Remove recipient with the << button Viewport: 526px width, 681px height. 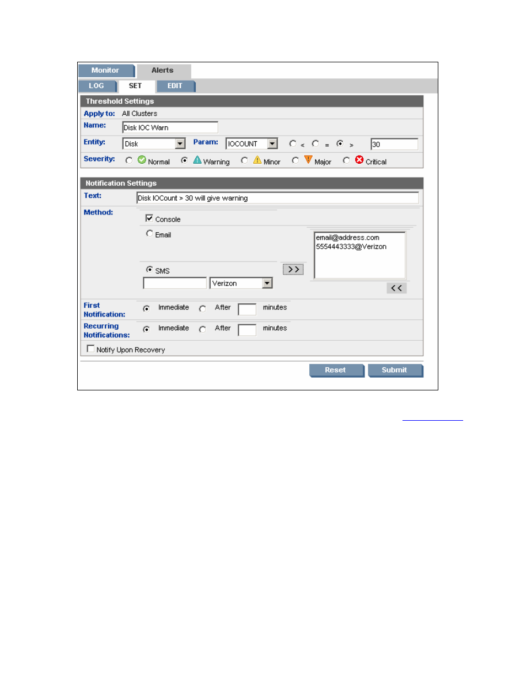click(x=396, y=288)
